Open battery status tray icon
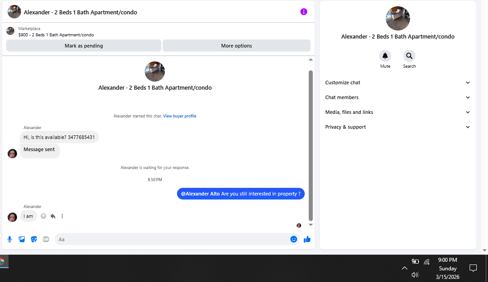Viewport: 488px width, 282px height. (415, 261)
